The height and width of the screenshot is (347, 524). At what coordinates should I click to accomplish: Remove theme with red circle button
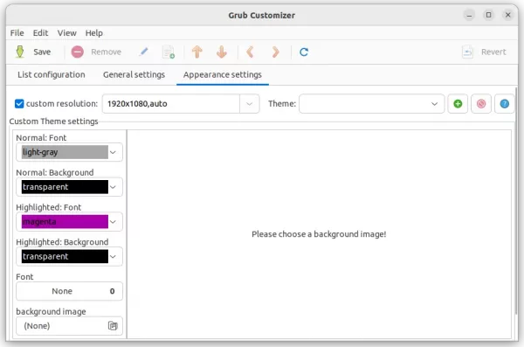[x=481, y=104]
